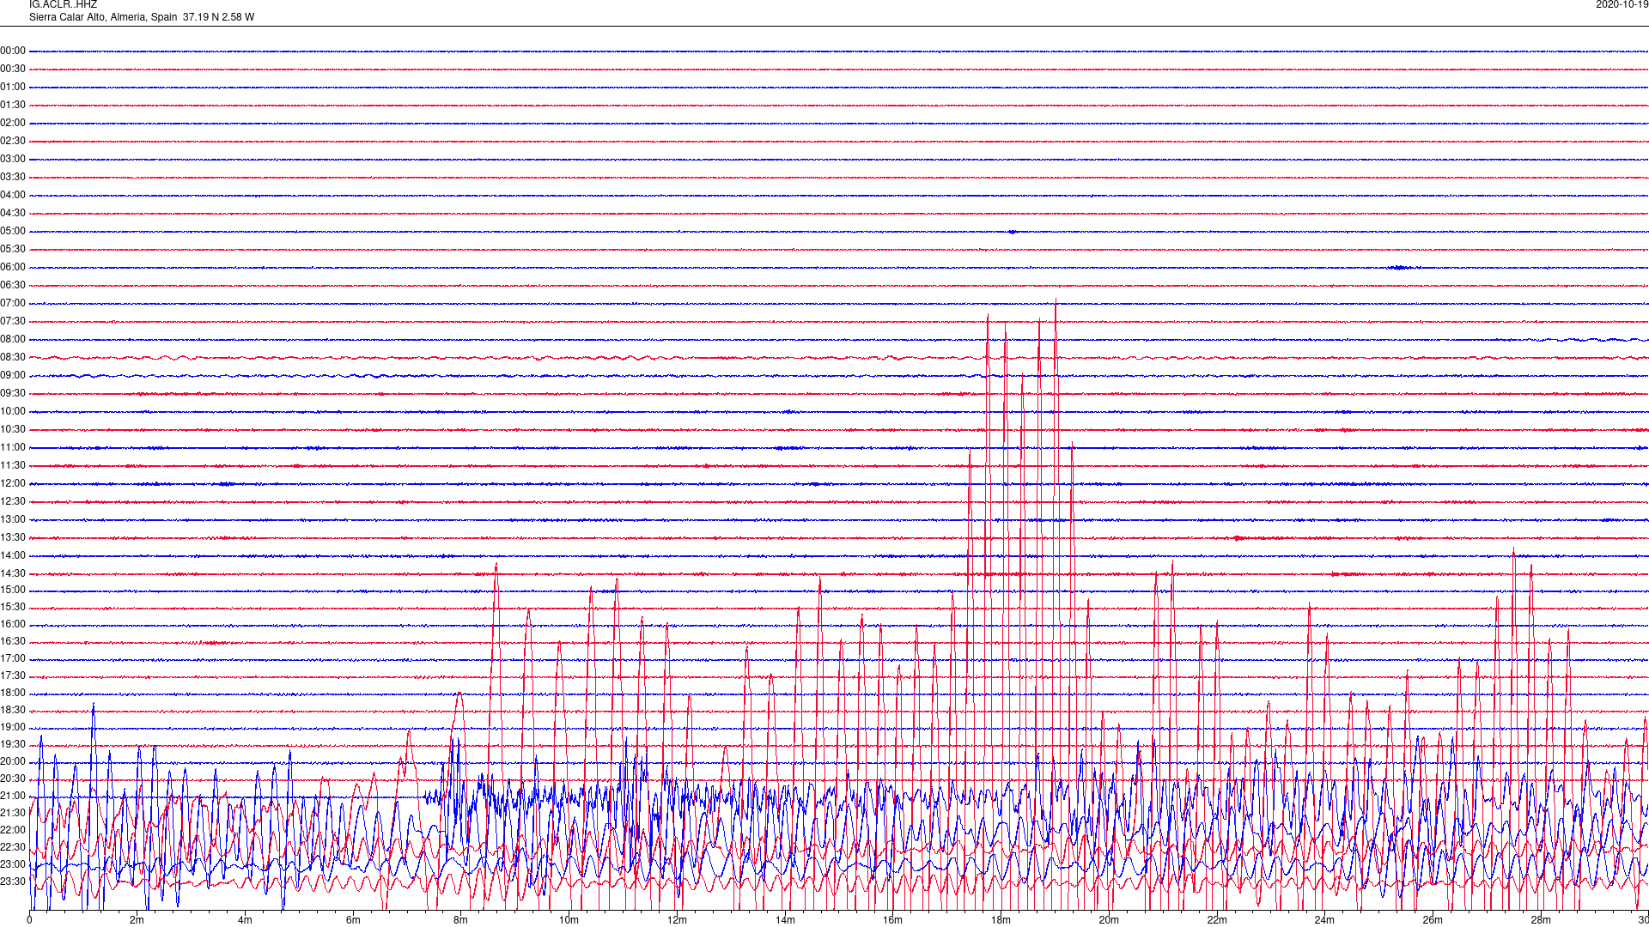The width and height of the screenshot is (1649, 927).
Task: Select the 10:00 time row label
Action: tap(13, 411)
